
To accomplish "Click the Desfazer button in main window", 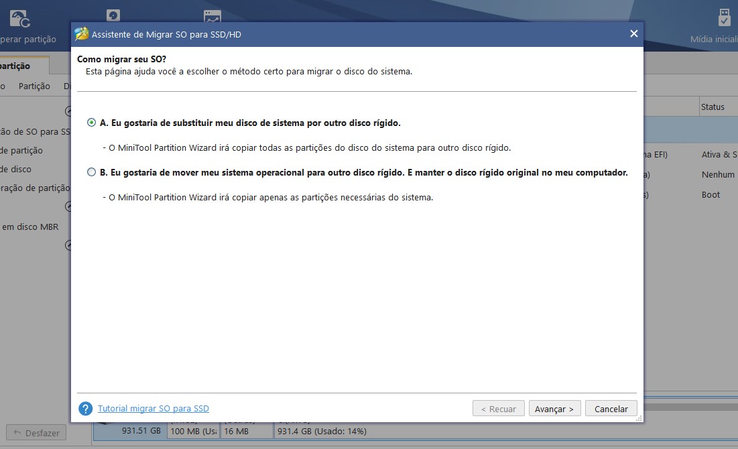I will (x=36, y=433).
